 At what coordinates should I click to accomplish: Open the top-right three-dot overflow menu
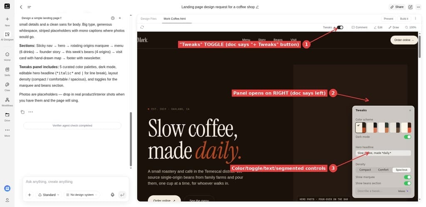point(419,7)
